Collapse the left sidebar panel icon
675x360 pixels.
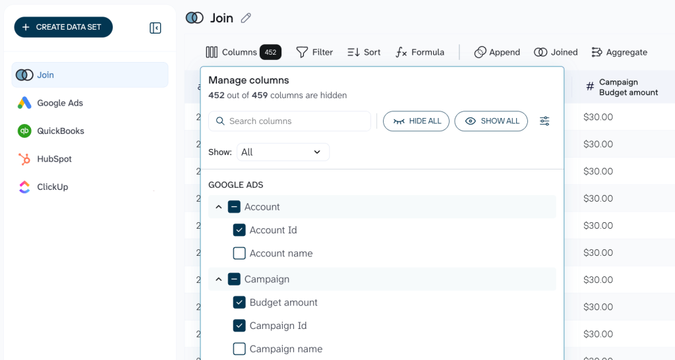(x=156, y=28)
